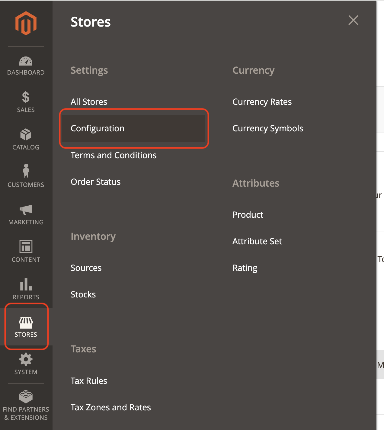Open the Configuration settings page
384x430 pixels.
tap(97, 128)
